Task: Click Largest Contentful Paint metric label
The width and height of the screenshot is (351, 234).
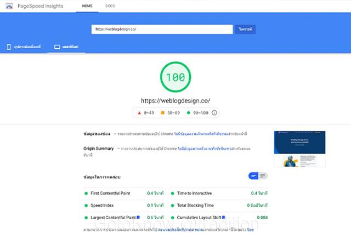Action: [x=113, y=218]
